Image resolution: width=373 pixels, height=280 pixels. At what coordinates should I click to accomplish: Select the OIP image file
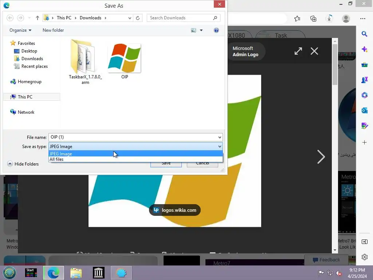point(125,61)
